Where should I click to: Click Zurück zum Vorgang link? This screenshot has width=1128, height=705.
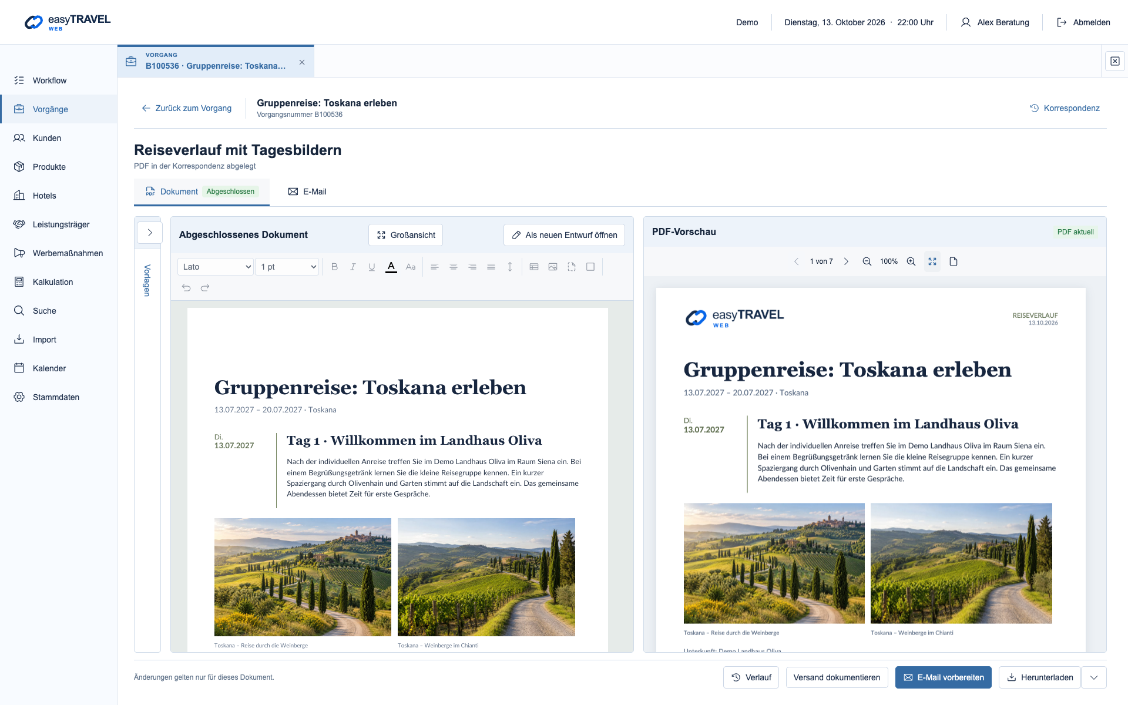pyautogui.click(x=187, y=108)
